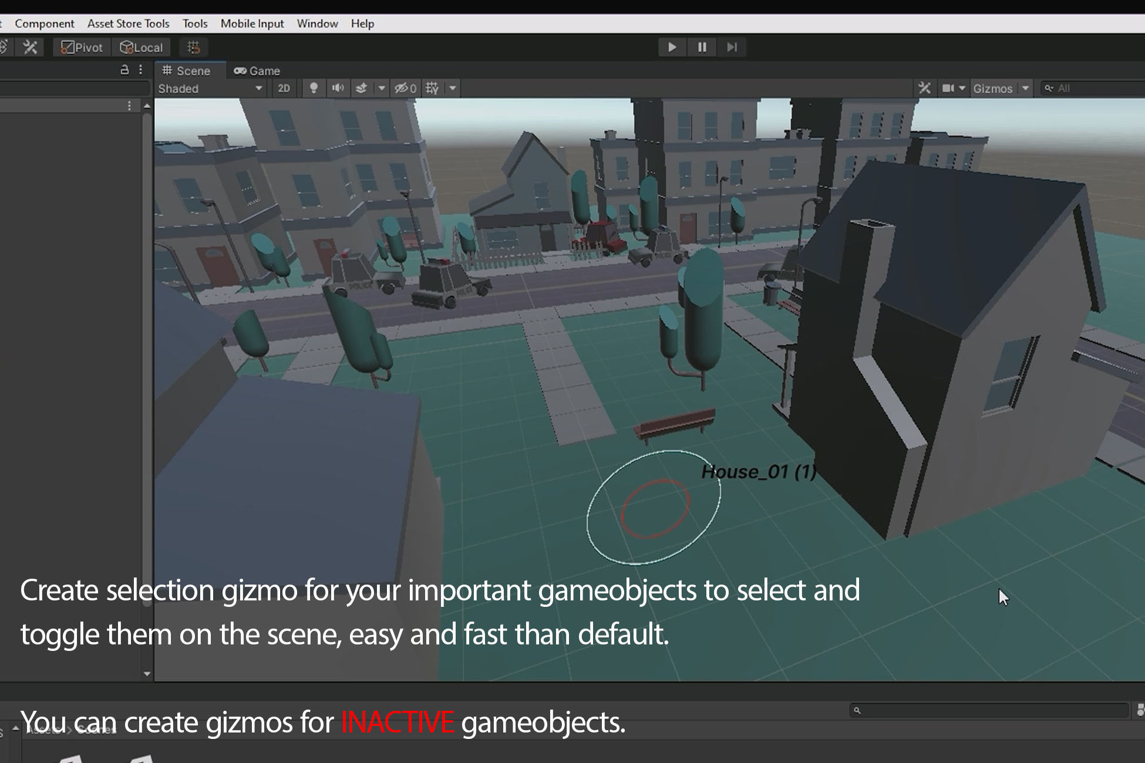This screenshot has width=1145, height=763.
Task: Switch Local to Global orientation
Action: pyautogui.click(x=142, y=47)
